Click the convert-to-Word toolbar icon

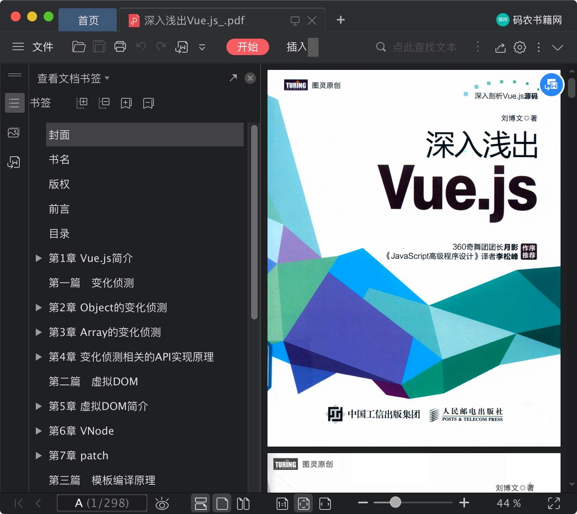181,47
